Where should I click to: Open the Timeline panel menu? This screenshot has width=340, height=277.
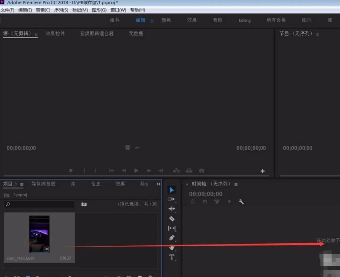[236, 184]
